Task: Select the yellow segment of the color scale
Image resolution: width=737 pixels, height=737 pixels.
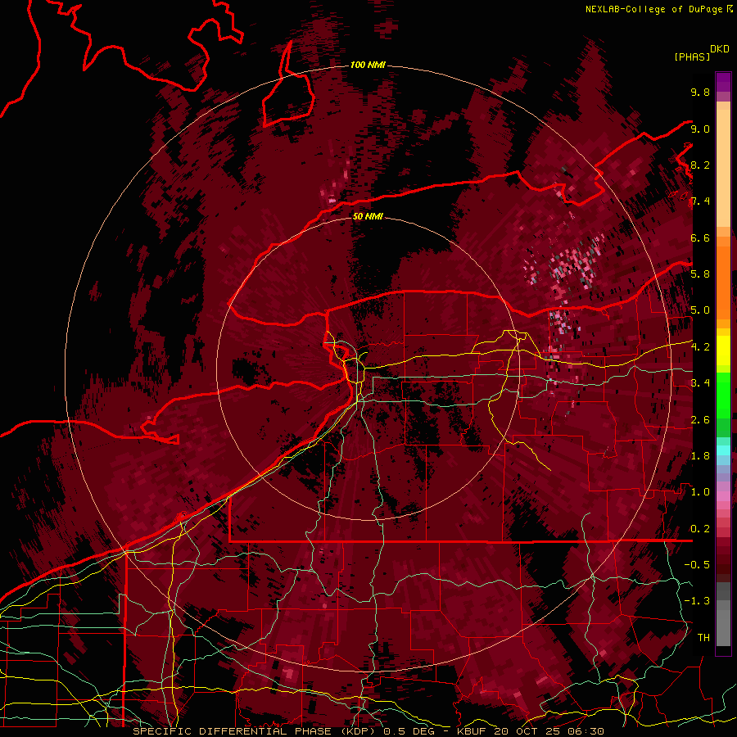Action: click(x=723, y=350)
